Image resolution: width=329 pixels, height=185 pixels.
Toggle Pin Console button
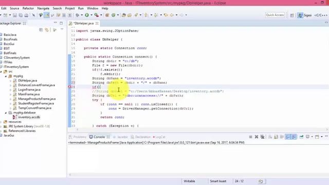point(302,137)
